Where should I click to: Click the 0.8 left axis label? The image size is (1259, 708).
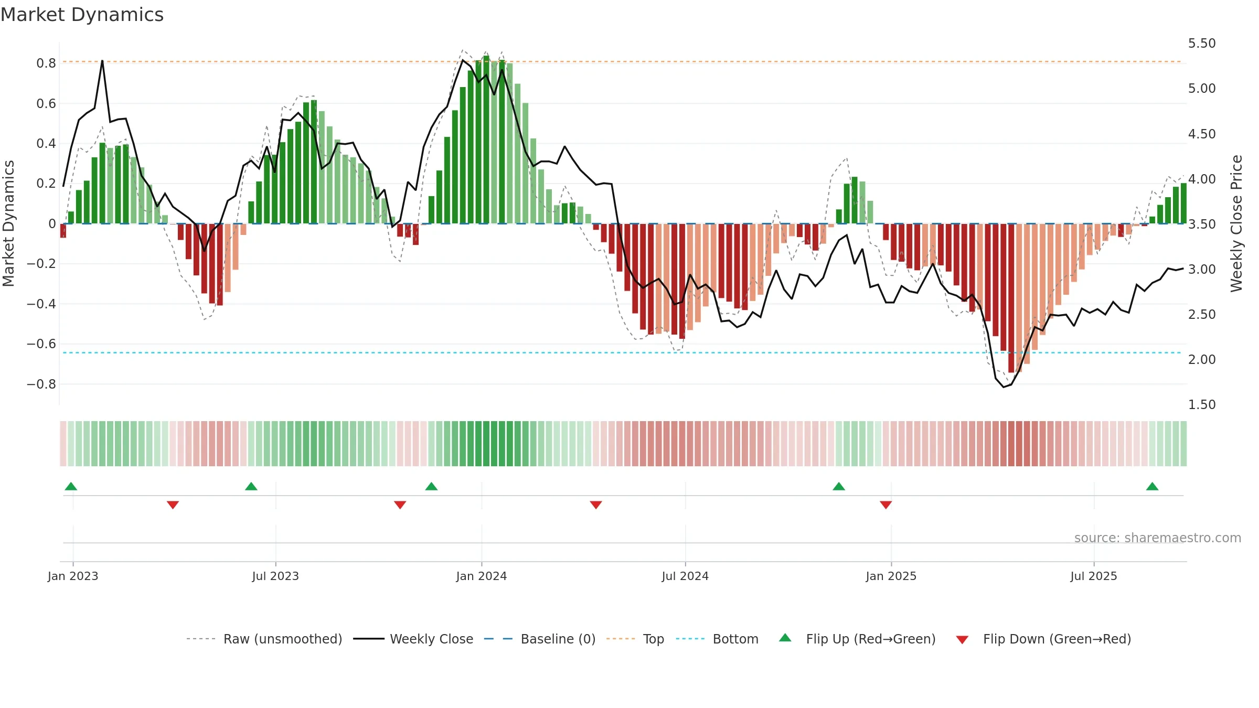[46, 63]
